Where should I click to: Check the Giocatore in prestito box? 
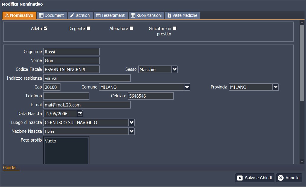tap(174, 28)
